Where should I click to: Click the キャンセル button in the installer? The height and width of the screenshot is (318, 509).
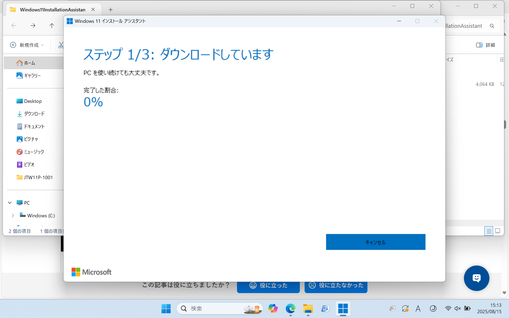[375, 242]
